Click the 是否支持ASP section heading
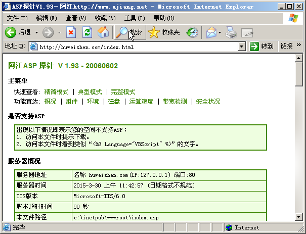The image size is (306, 234). (x=26, y=116)
